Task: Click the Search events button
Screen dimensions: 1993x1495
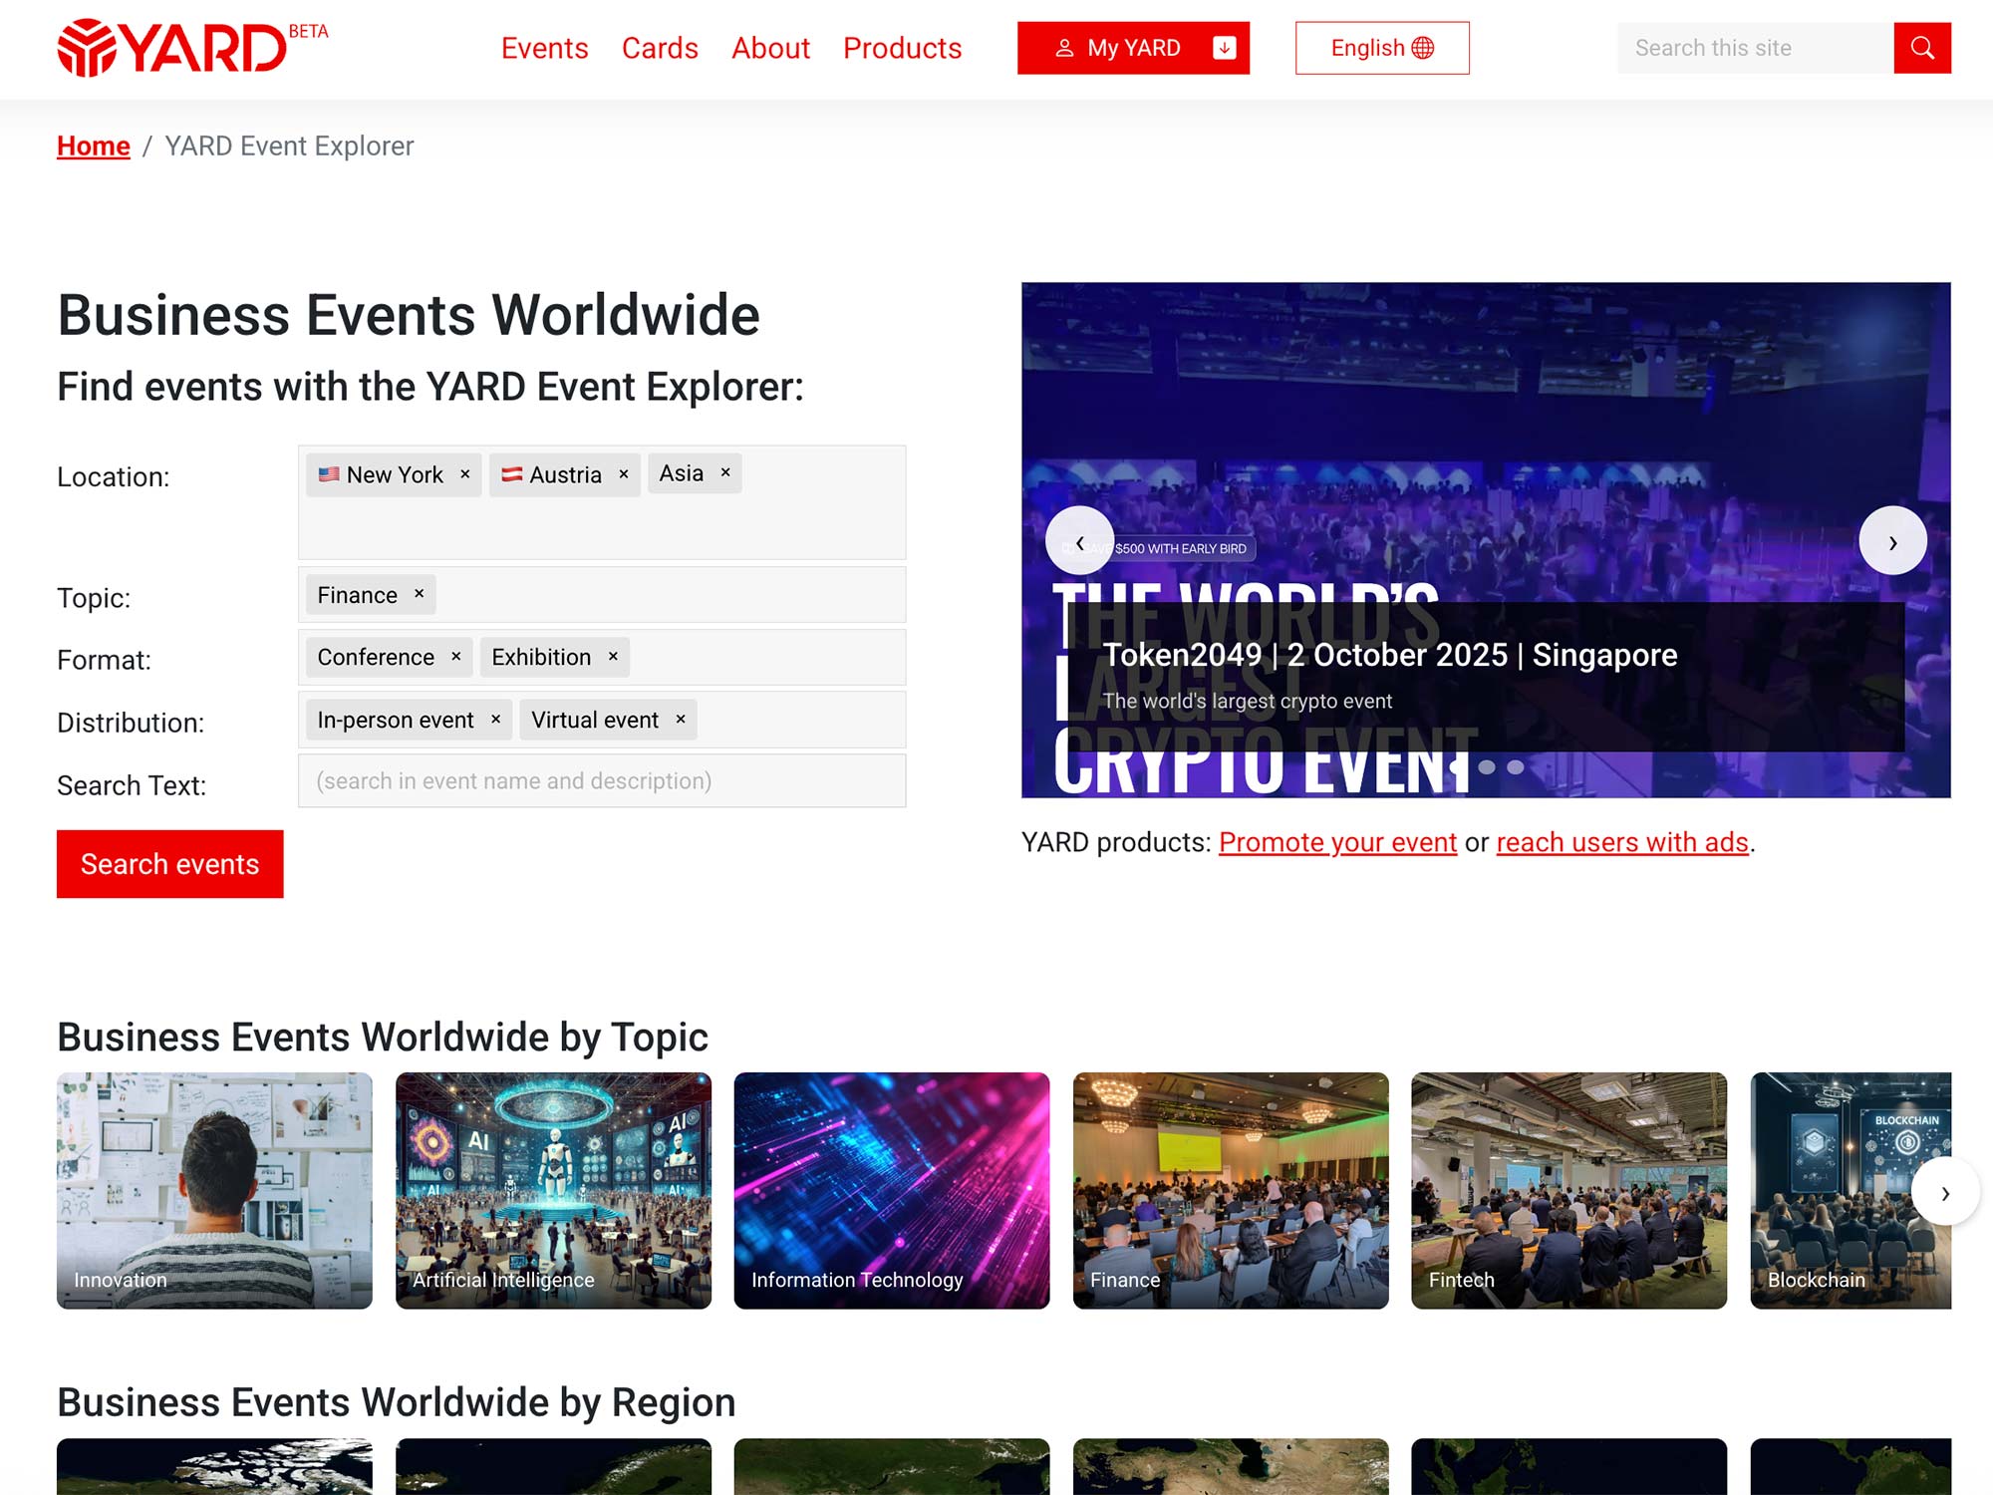Action: pos(169,864)
